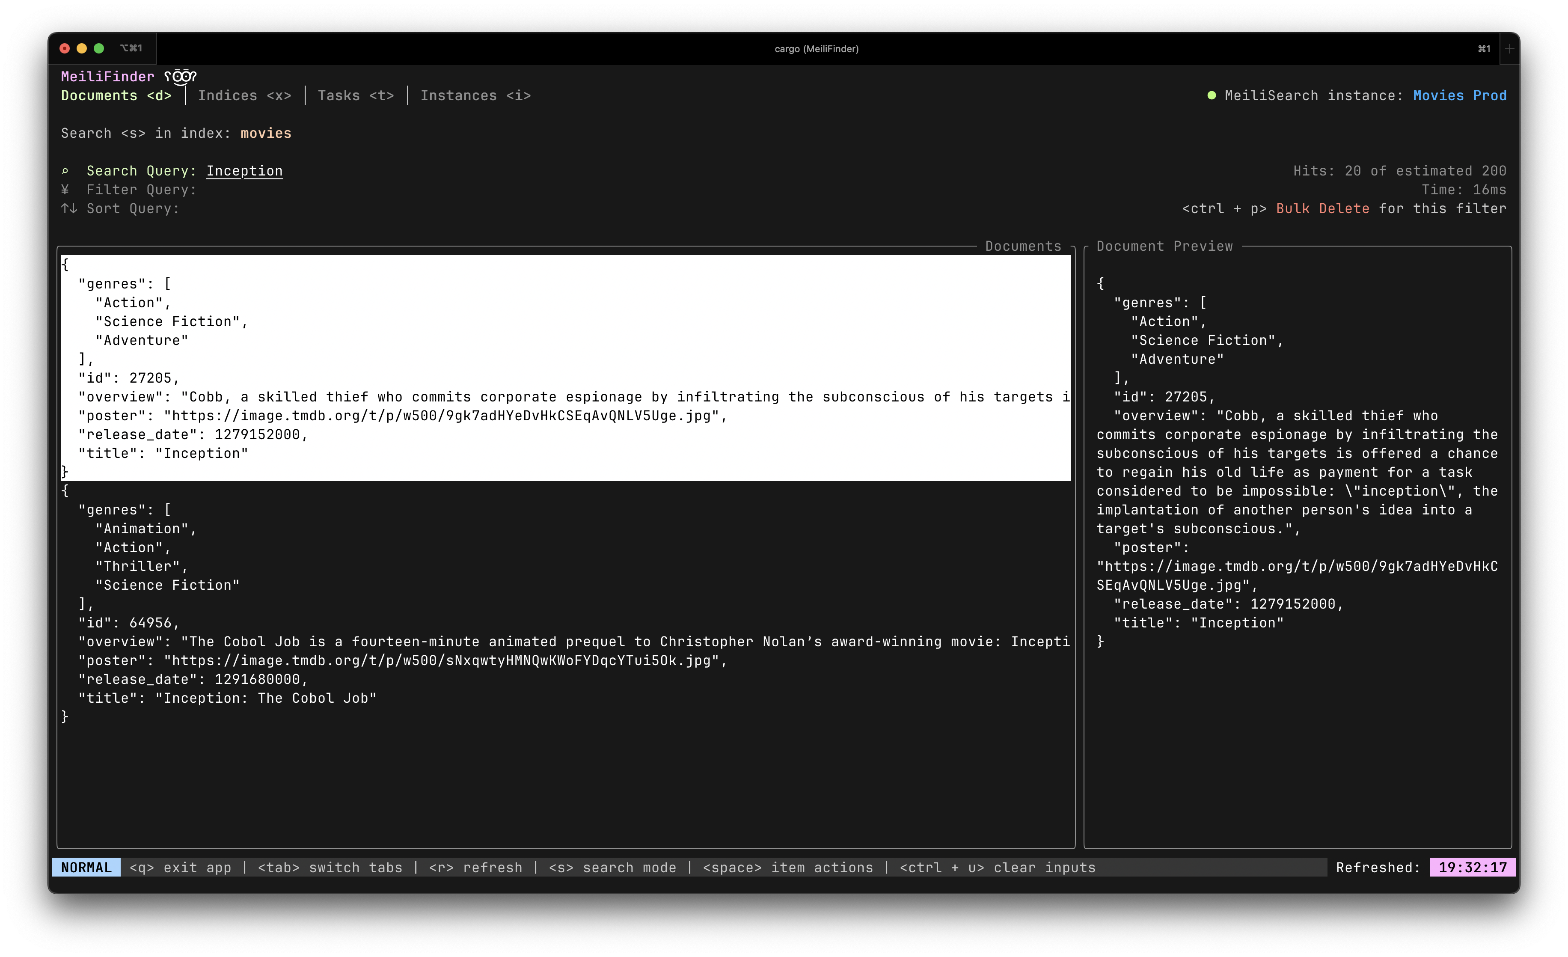Click the overview text in Document Preview
Image resolution: width=1568 pixels, height=957 pixels.
1297,472
